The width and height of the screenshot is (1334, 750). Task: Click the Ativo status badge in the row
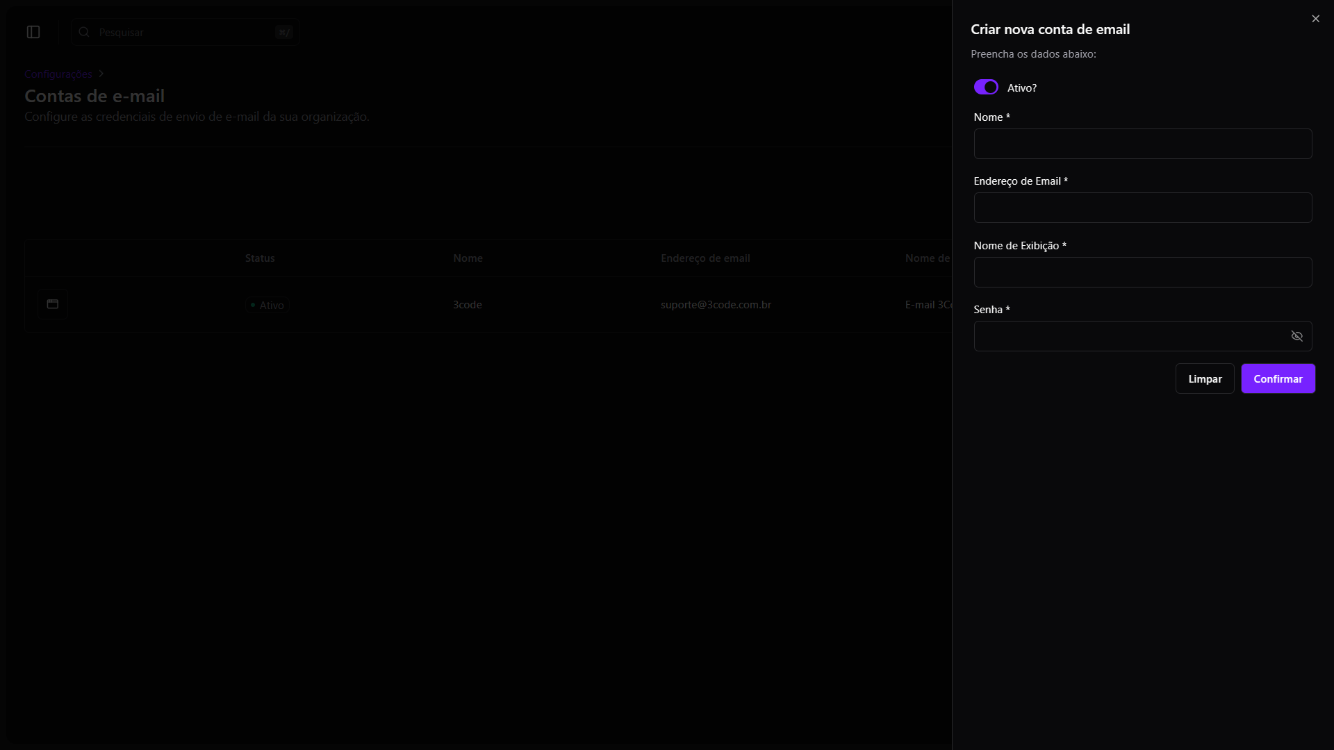[x=267, y=305]
